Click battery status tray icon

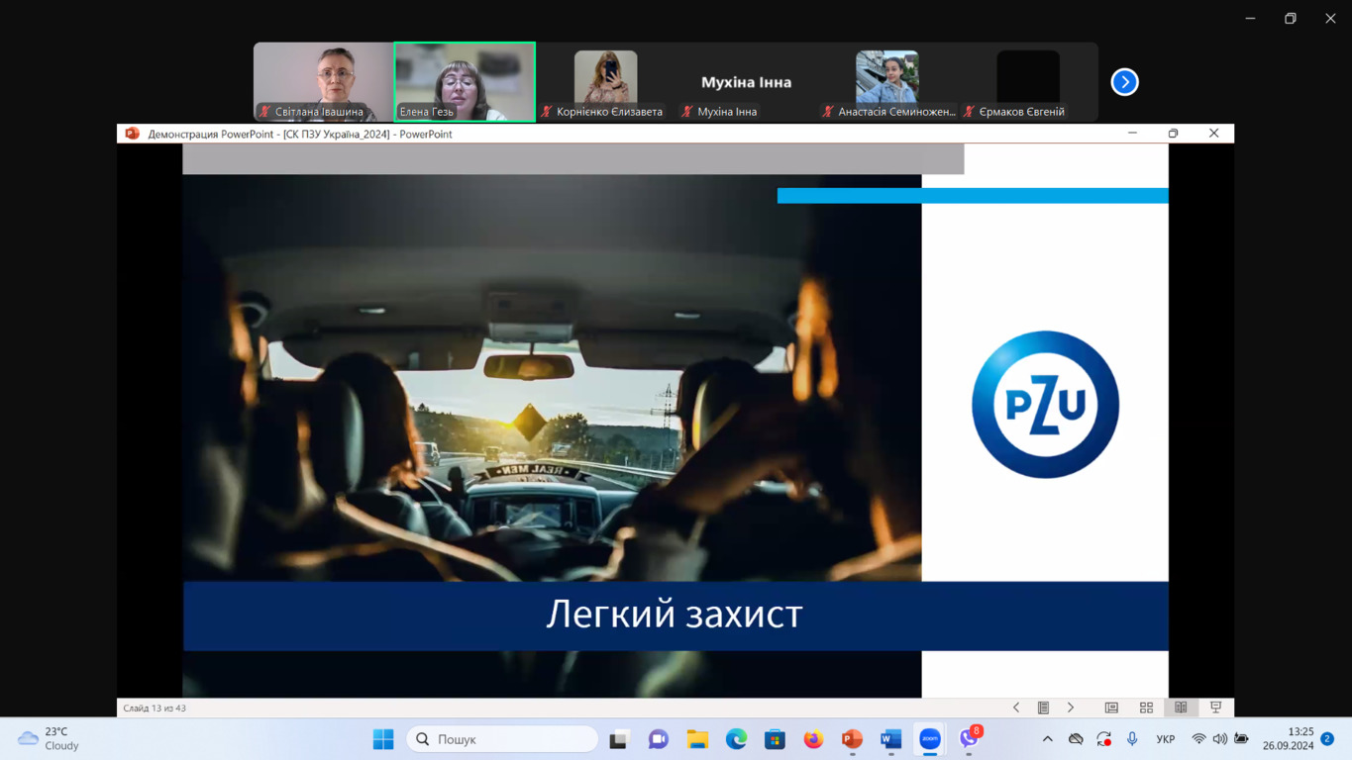pyautogui.click(x=1241, y=739)
